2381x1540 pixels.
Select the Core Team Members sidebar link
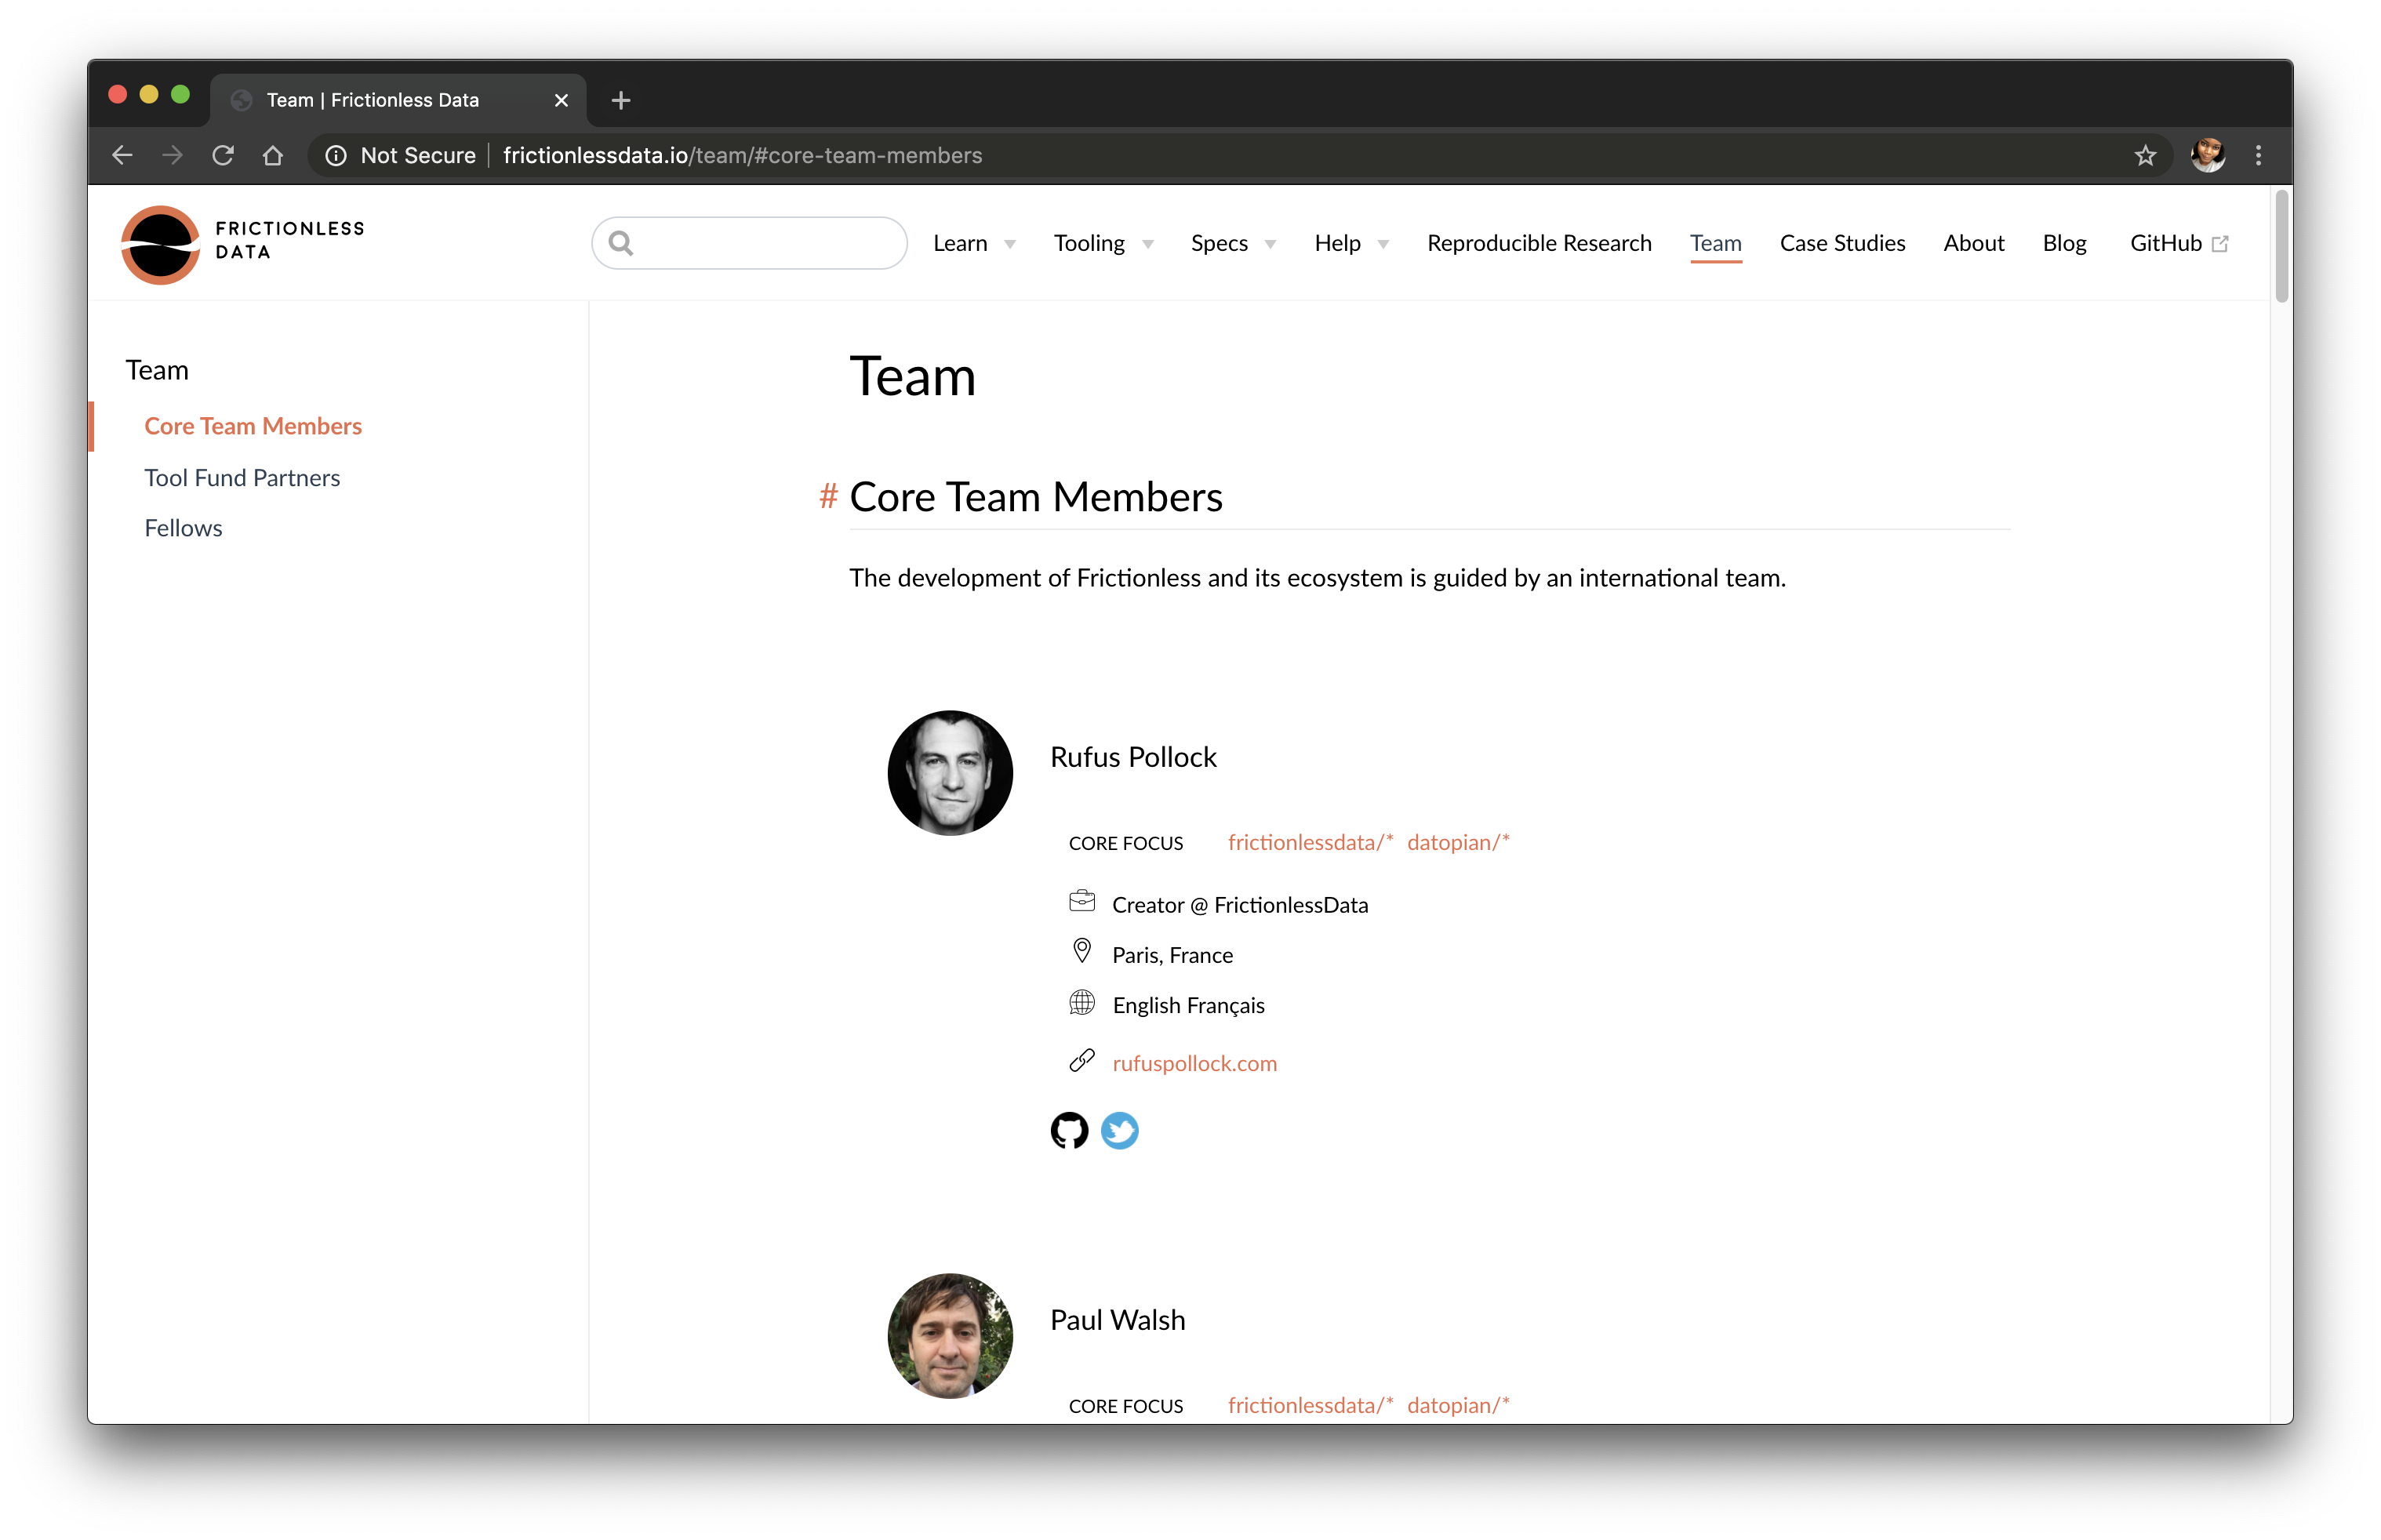pyautogui.click(x=253, y=425)
